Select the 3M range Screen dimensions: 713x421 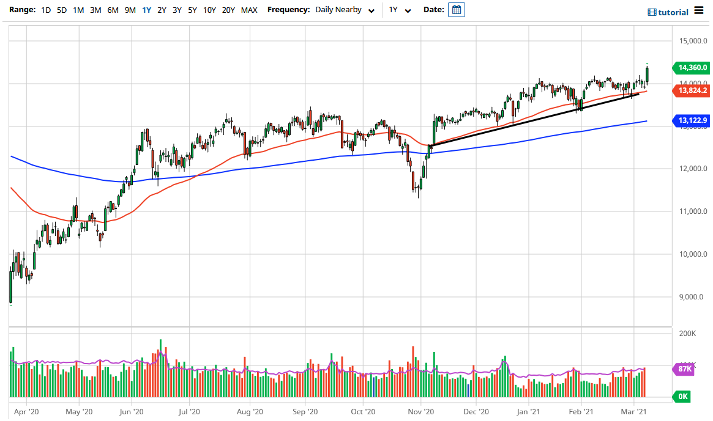(95, 10)
